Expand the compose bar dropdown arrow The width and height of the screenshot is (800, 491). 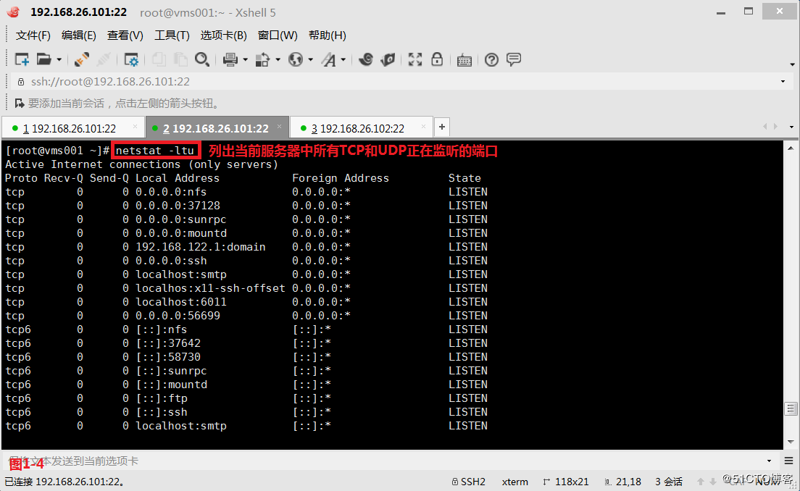tap(770, 461)
